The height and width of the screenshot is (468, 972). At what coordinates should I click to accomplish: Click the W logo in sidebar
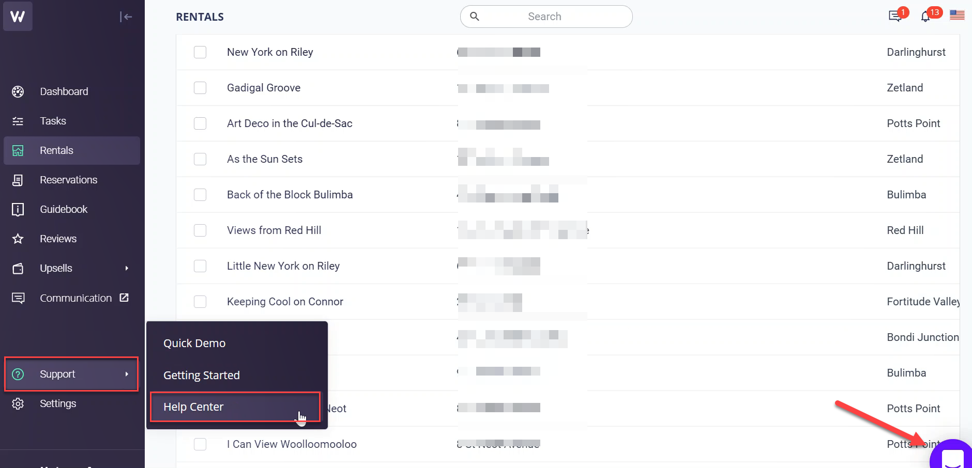coord(18,17)
